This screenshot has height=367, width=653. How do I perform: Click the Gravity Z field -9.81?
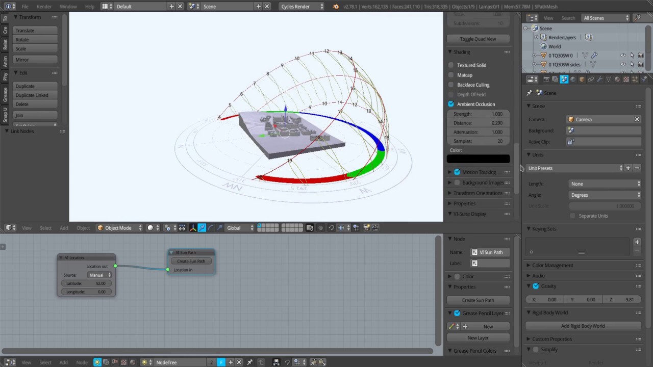tap(622, 300)
